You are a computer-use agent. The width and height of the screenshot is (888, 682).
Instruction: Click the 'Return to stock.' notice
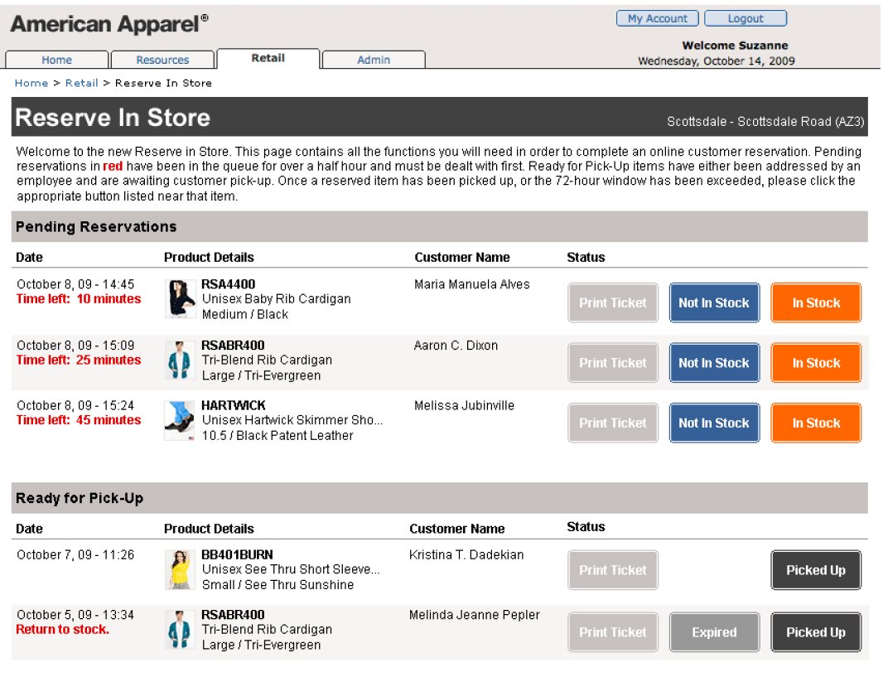click(63, 630)
